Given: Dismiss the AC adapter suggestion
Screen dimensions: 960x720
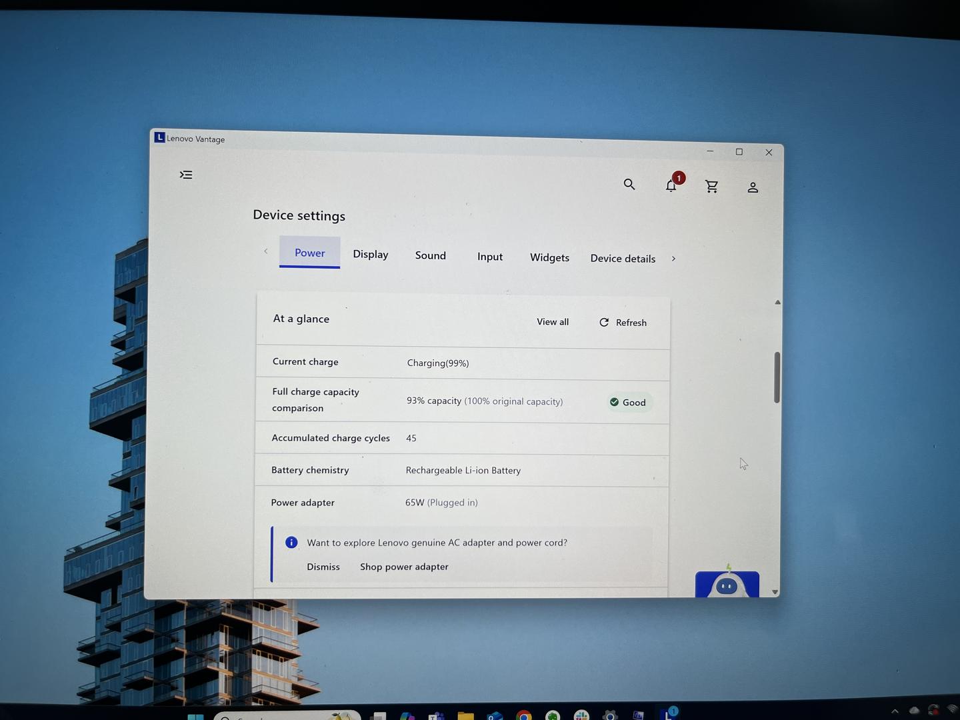Looking at the screenshot, I should tap(323, 567).
